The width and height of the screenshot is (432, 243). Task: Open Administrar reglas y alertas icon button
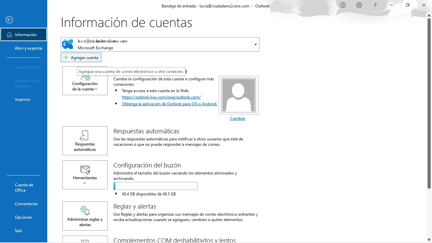point(85,216)
